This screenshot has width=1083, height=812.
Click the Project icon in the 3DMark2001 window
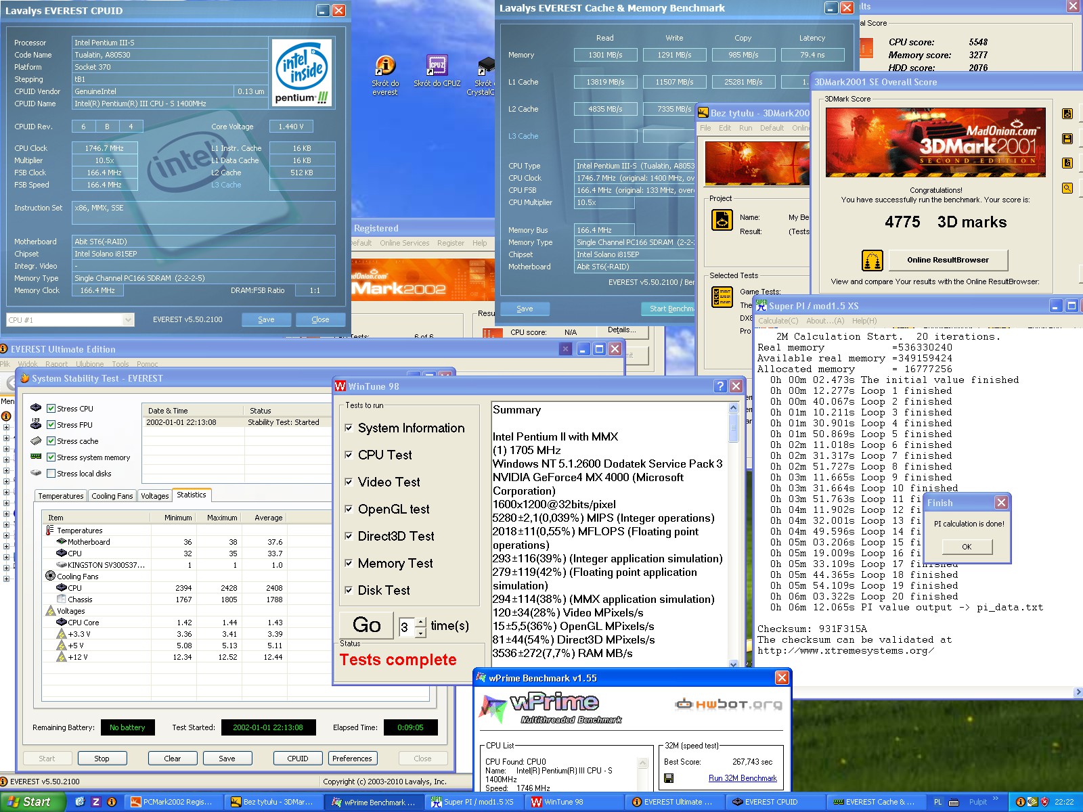pos(722,221)
